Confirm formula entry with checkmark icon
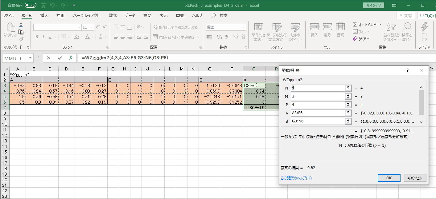Screen dimensions: 436x199 click(x=60, y=58)
